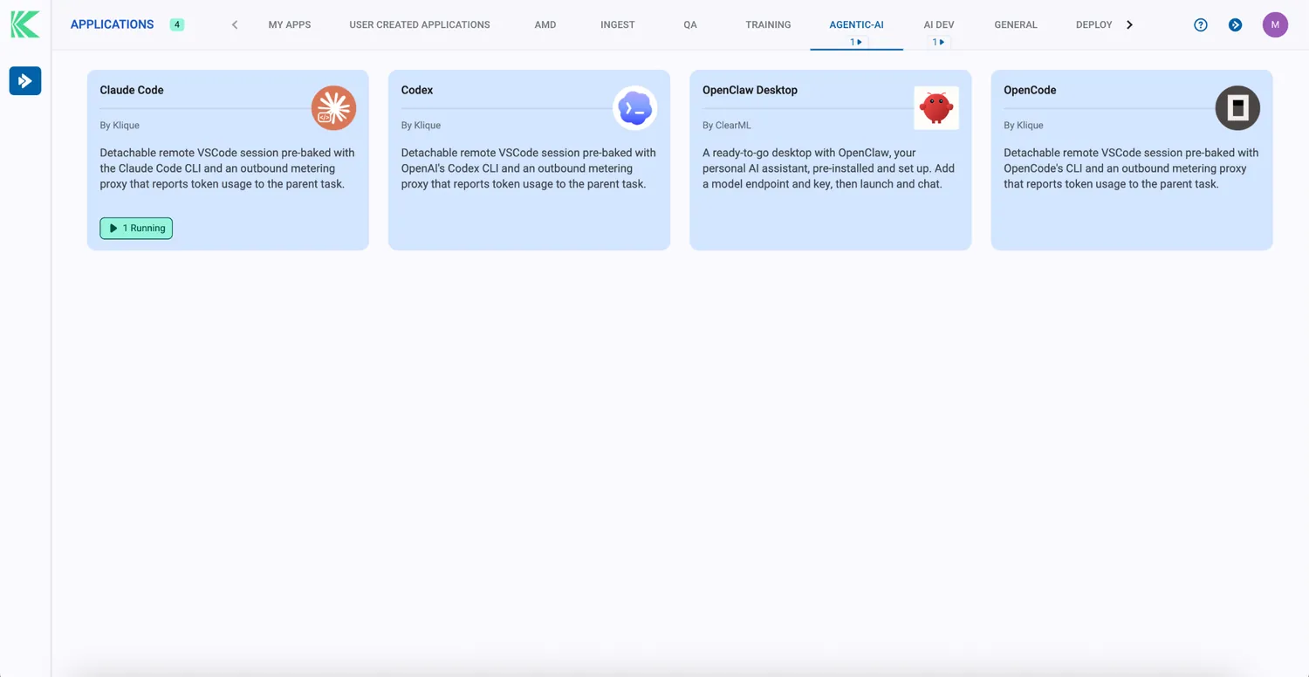Click the APPLICATIONS heading
The width and height of the screenshot is (1309, 677).
tap(112, 24)
